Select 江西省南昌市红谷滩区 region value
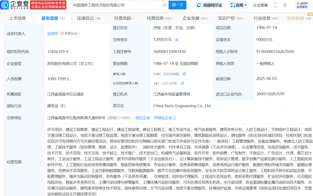This screenshot has width=313, height=196. [x=66, y=94]
